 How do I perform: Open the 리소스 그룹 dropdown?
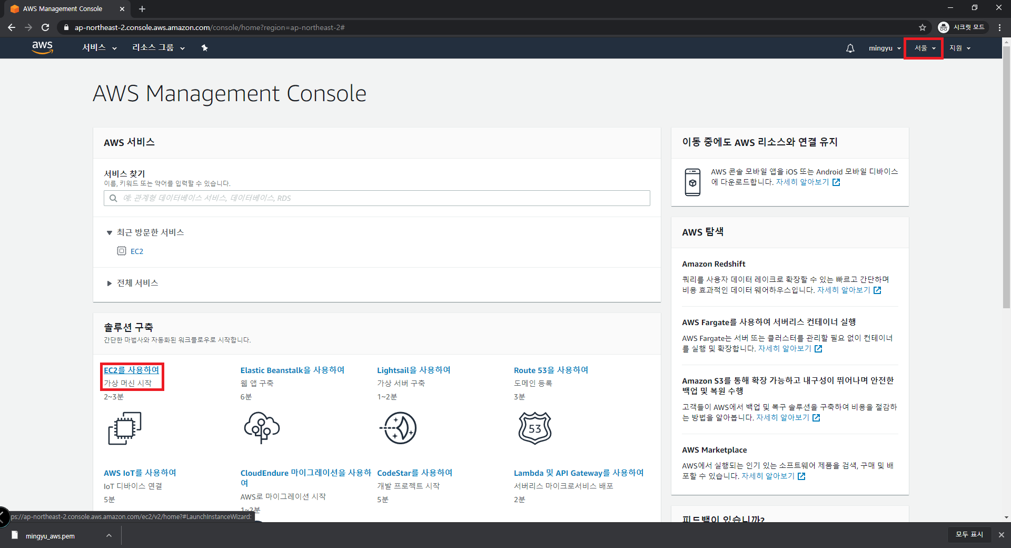158,48
